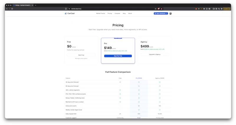Click Agency checkmark for 60-day price forecast

tap(160, 86)
